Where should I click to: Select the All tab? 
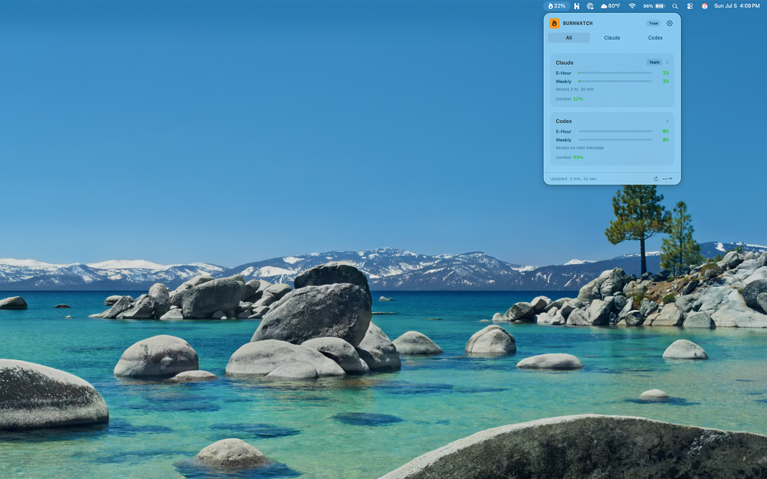(569, 38)
